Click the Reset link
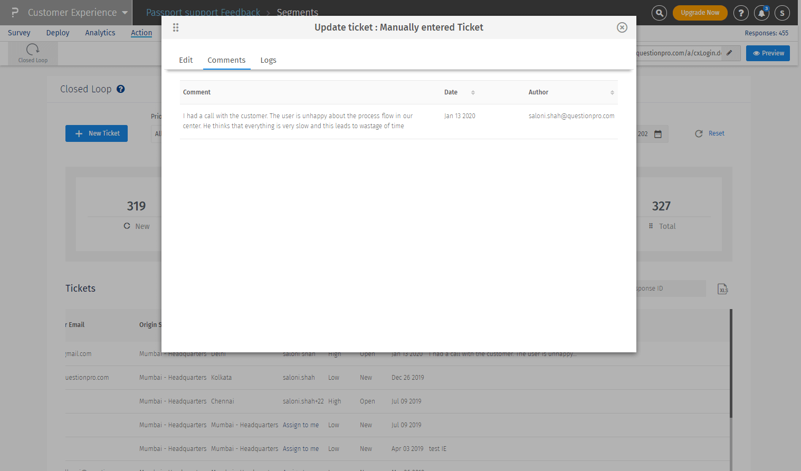This screenshot has width=801, height=471. tap(716, 133)
